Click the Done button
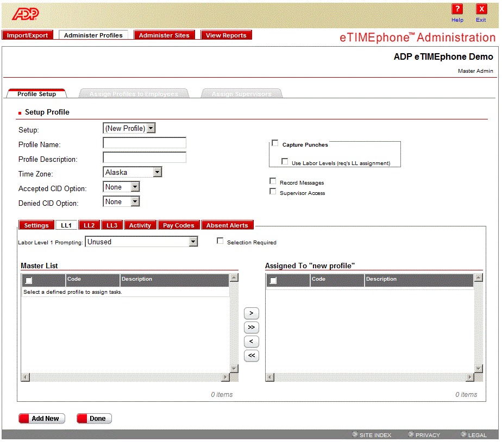Image resolution: width=502 pixels, height=442 pixels. point(94,418)
